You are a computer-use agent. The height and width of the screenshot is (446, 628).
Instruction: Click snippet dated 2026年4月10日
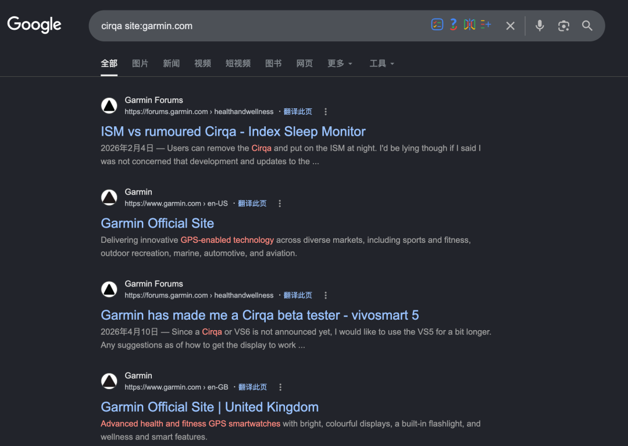[296, 338]
